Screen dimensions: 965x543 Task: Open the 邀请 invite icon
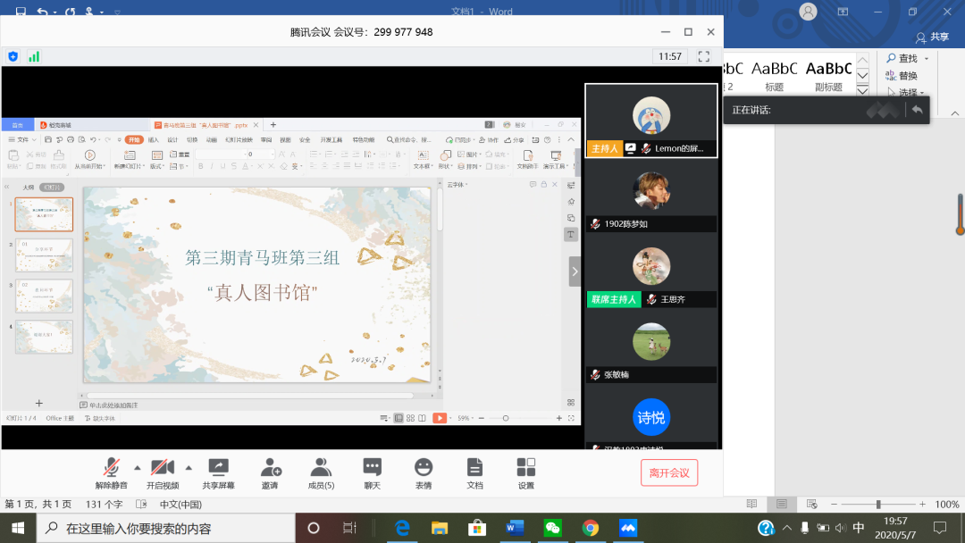[270, 472]
